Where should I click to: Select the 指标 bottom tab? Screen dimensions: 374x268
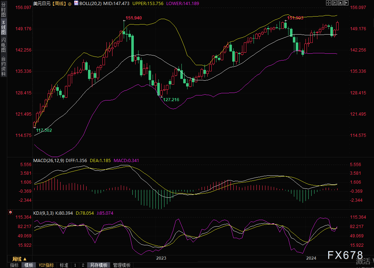click(14, 265)
